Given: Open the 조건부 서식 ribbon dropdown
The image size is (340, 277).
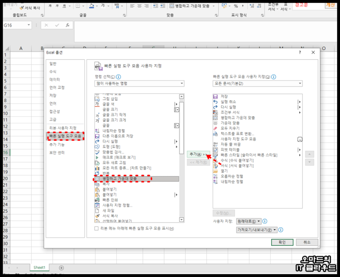Looking at the screenshot, I should coord(273,6).
